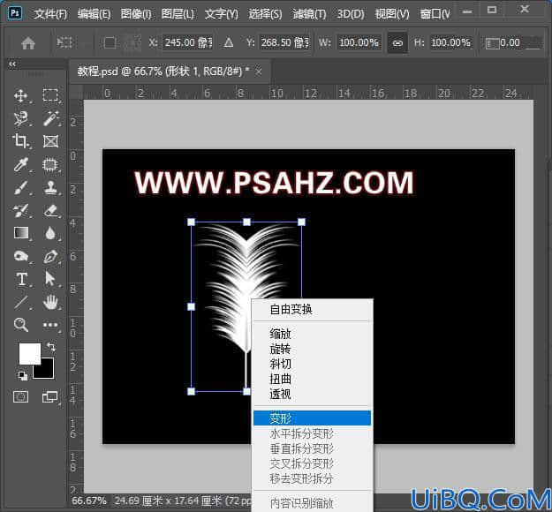Select the Move tool

point(21,95)
